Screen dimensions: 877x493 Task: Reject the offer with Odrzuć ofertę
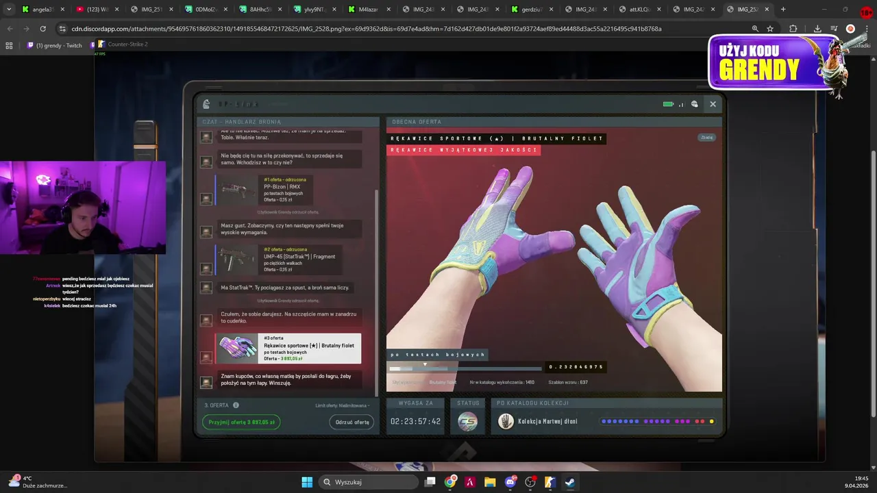click(x=351, y=422)
